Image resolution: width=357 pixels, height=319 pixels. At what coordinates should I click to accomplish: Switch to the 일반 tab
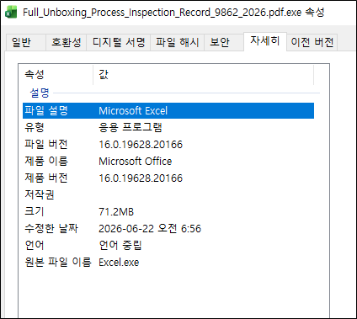click(25, 42)
